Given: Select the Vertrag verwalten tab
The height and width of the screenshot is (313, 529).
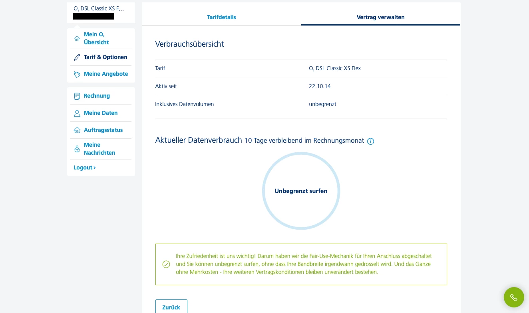Looking at the screenshot, I should (x=381, y=17).
